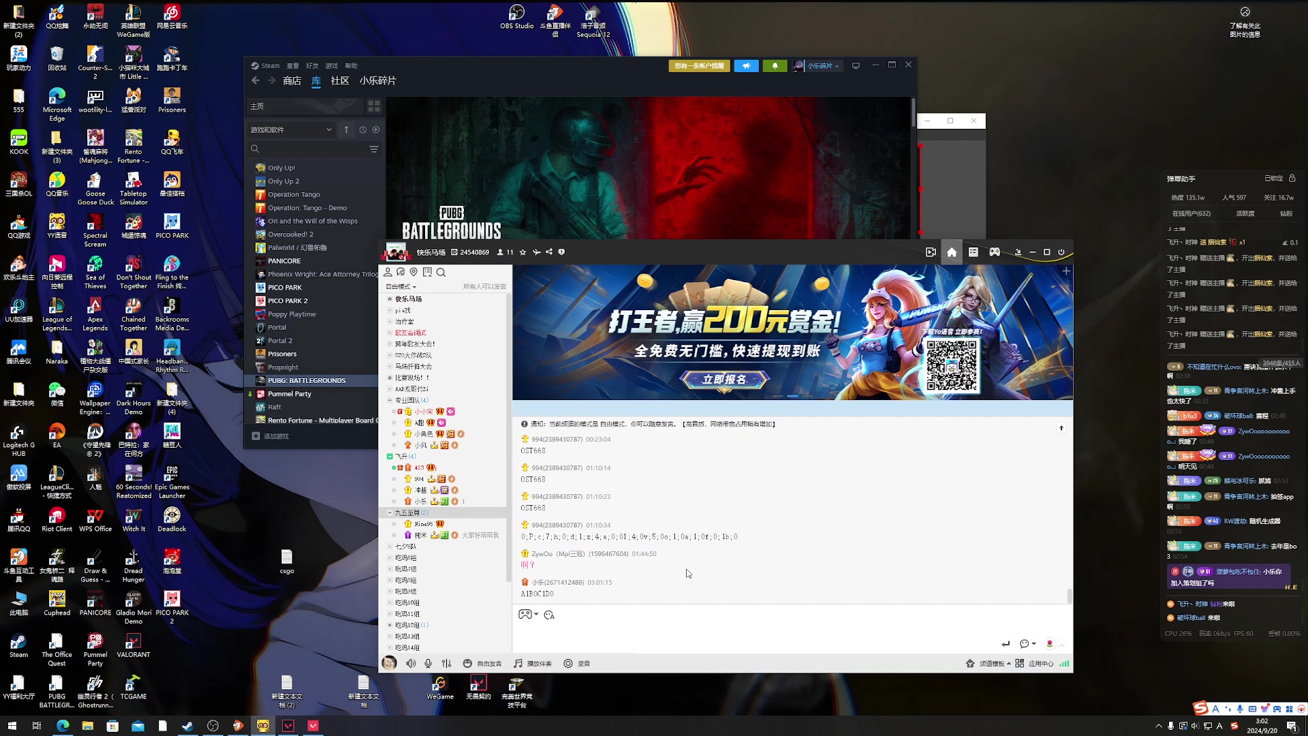This screenshot has height=736, width=1308.
Task: Open the audio mixer settings icon in YY bottom bar
Action: (x=446, y=663)
